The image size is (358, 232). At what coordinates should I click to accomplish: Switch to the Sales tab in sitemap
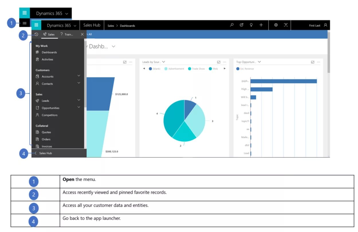click(x=49, y=34)
